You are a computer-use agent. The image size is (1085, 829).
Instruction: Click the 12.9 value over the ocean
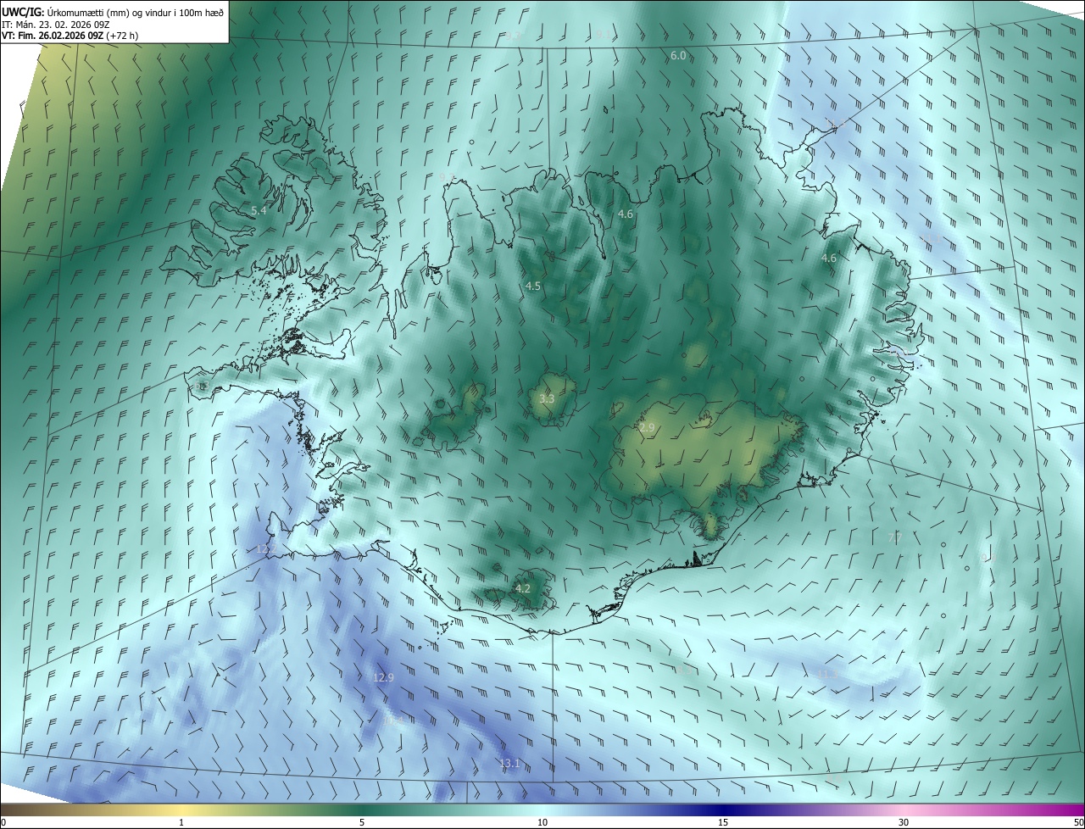[x=384, y=677]
